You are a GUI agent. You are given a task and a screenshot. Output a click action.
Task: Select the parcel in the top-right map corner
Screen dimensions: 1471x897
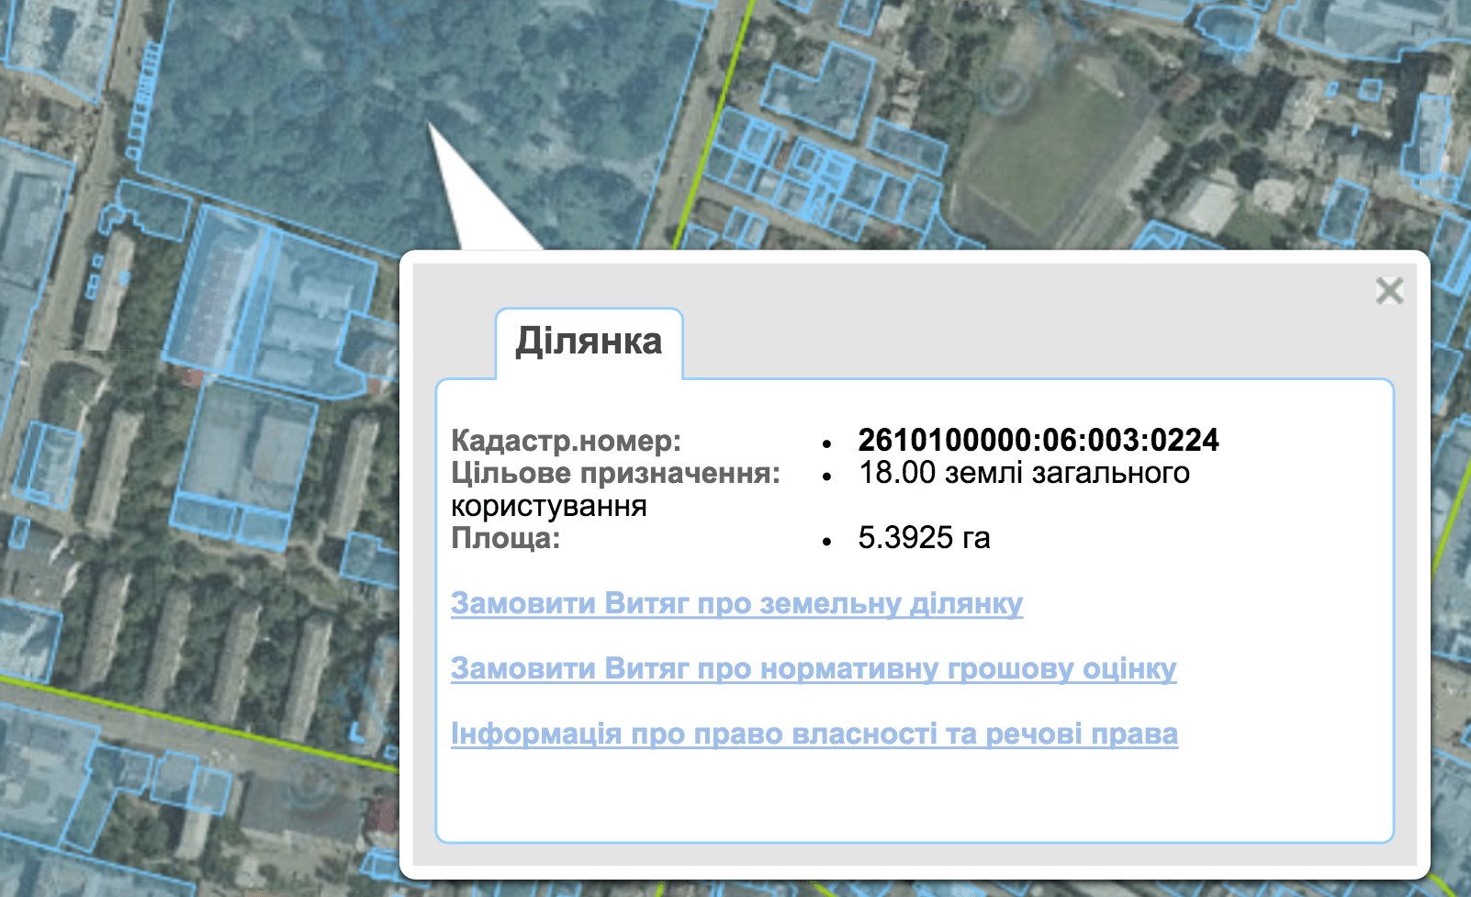(1377, 28)
